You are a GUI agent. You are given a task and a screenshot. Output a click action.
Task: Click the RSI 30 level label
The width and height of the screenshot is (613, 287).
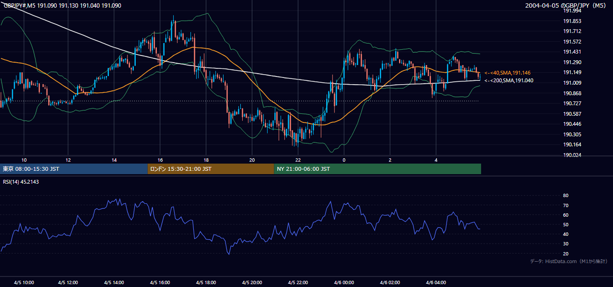pyautogui.click(x=566, y=244)
